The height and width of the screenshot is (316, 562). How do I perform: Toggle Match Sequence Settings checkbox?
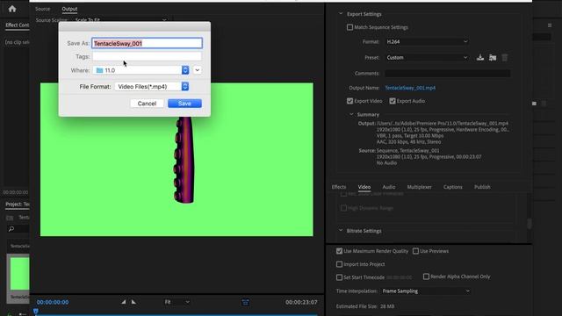click(x=349, y=27)
